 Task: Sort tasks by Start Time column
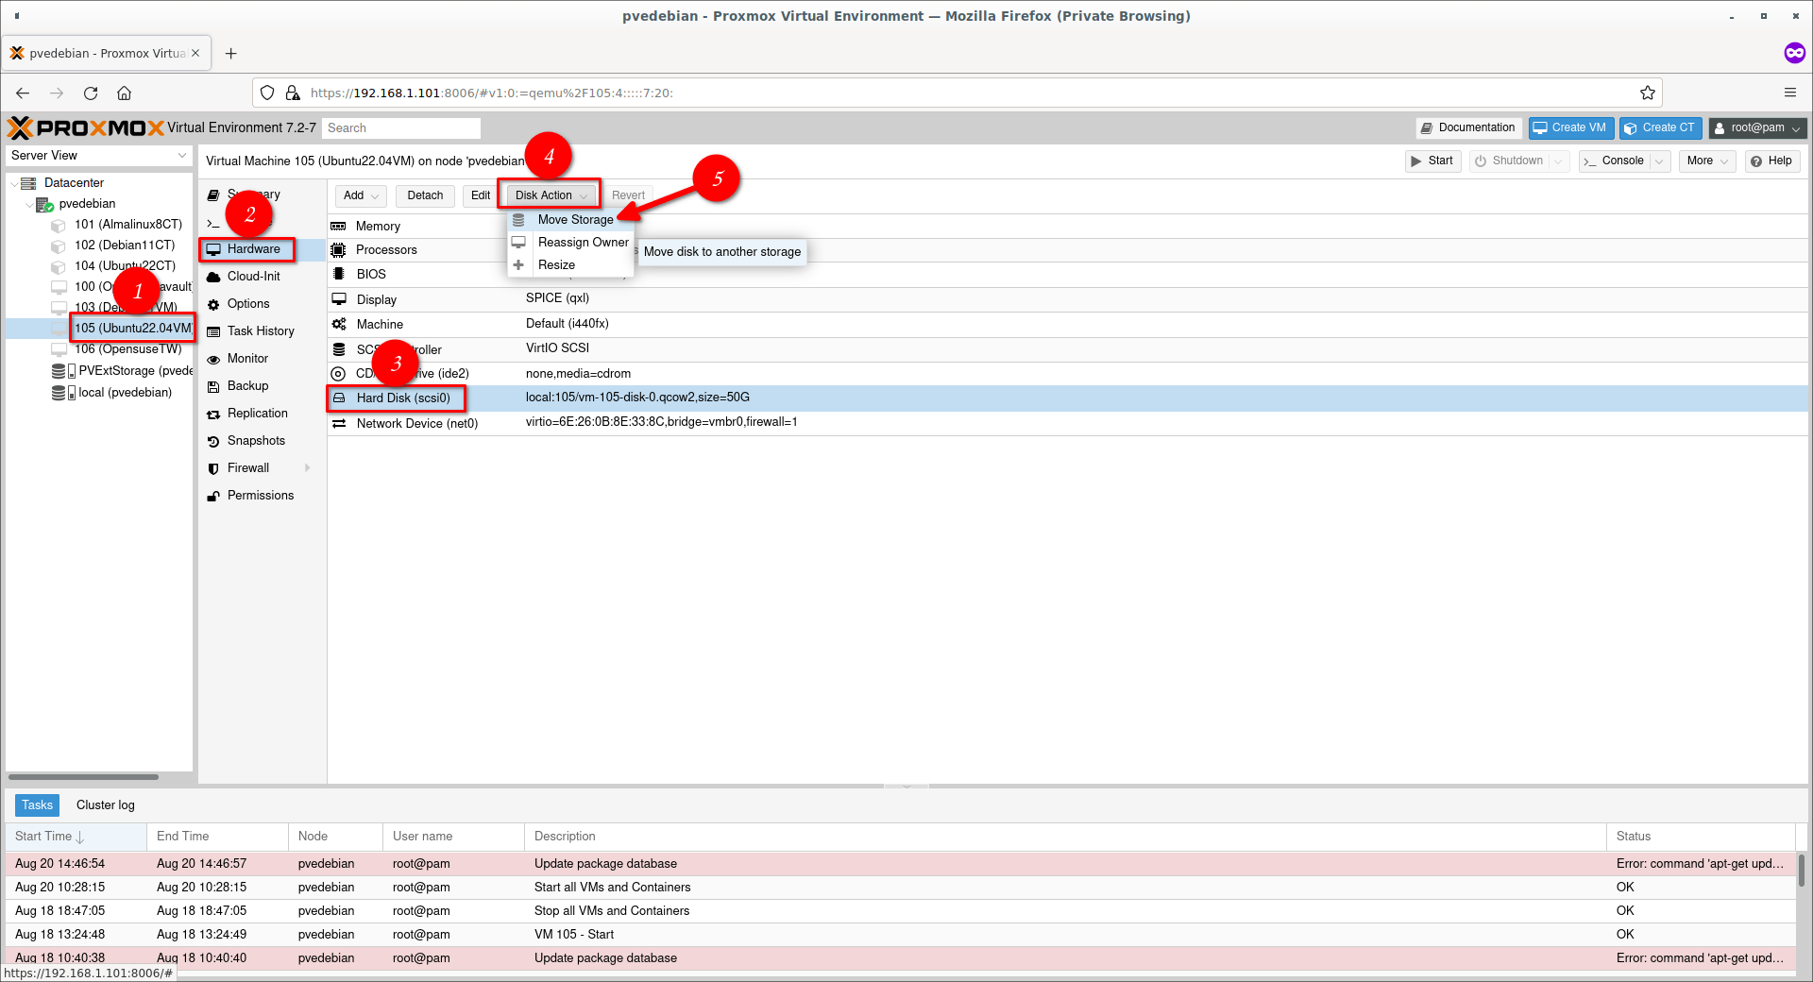coord(76,837)
